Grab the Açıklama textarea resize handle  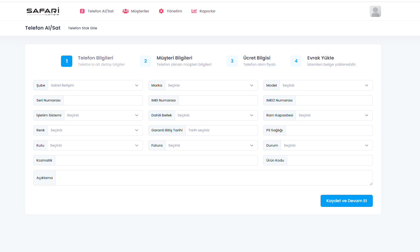[371, 184]
